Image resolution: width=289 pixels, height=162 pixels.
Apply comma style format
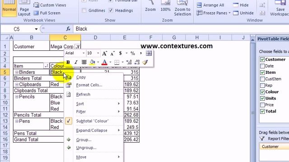click(x=141, y=54)
